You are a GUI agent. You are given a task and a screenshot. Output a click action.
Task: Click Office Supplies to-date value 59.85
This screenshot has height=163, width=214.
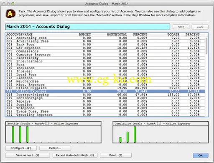[174, 88]
